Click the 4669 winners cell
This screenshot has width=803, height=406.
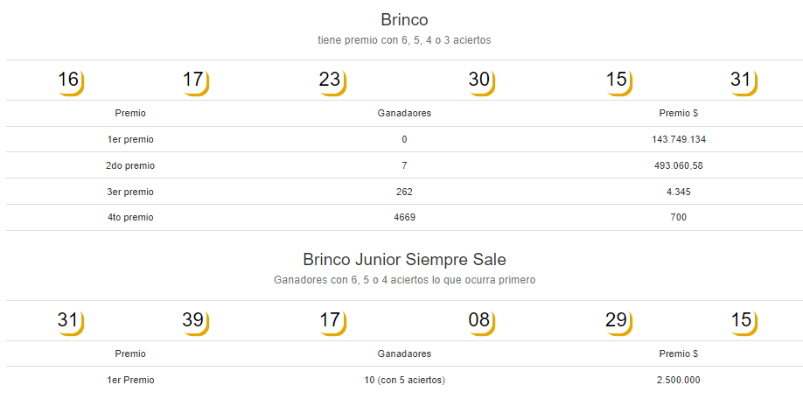(405, 218)
